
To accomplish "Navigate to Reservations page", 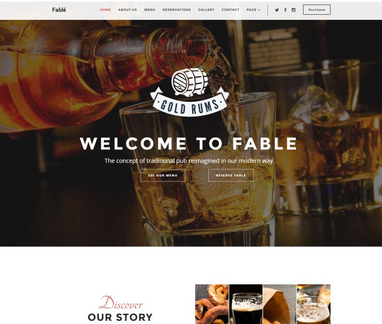I will coord(177,10).
